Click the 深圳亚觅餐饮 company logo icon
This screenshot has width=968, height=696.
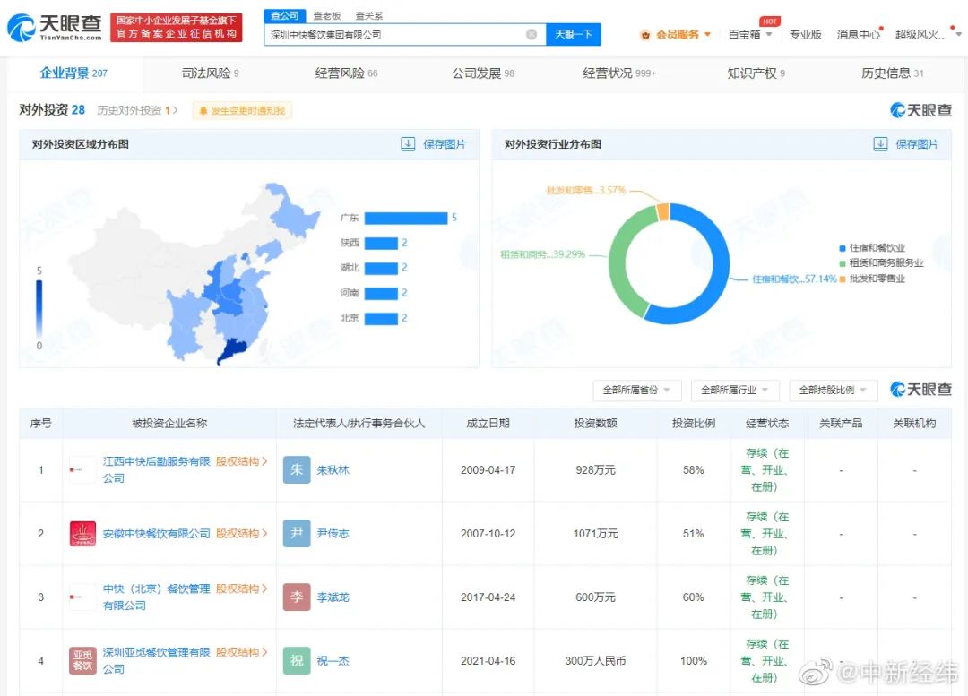[82, 661]
